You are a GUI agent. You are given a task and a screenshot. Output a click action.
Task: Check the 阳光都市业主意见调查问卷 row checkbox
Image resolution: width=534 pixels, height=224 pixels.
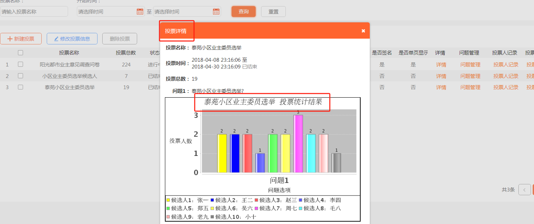(21, 64)
